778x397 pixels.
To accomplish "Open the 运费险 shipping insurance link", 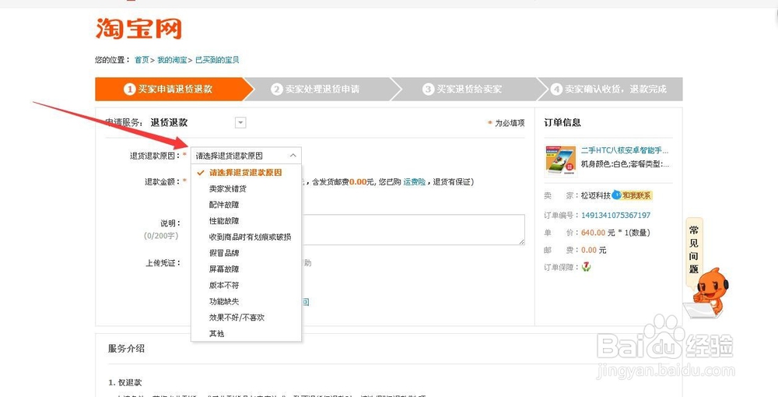I will coord(414,181).
